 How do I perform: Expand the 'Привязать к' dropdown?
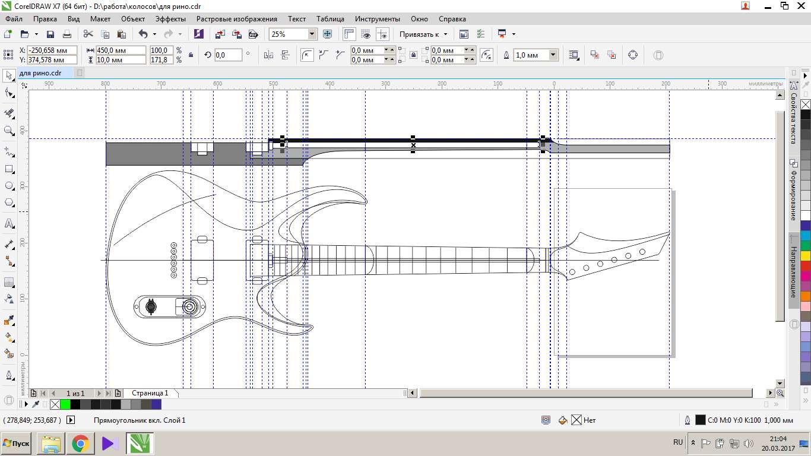point(445,34)
